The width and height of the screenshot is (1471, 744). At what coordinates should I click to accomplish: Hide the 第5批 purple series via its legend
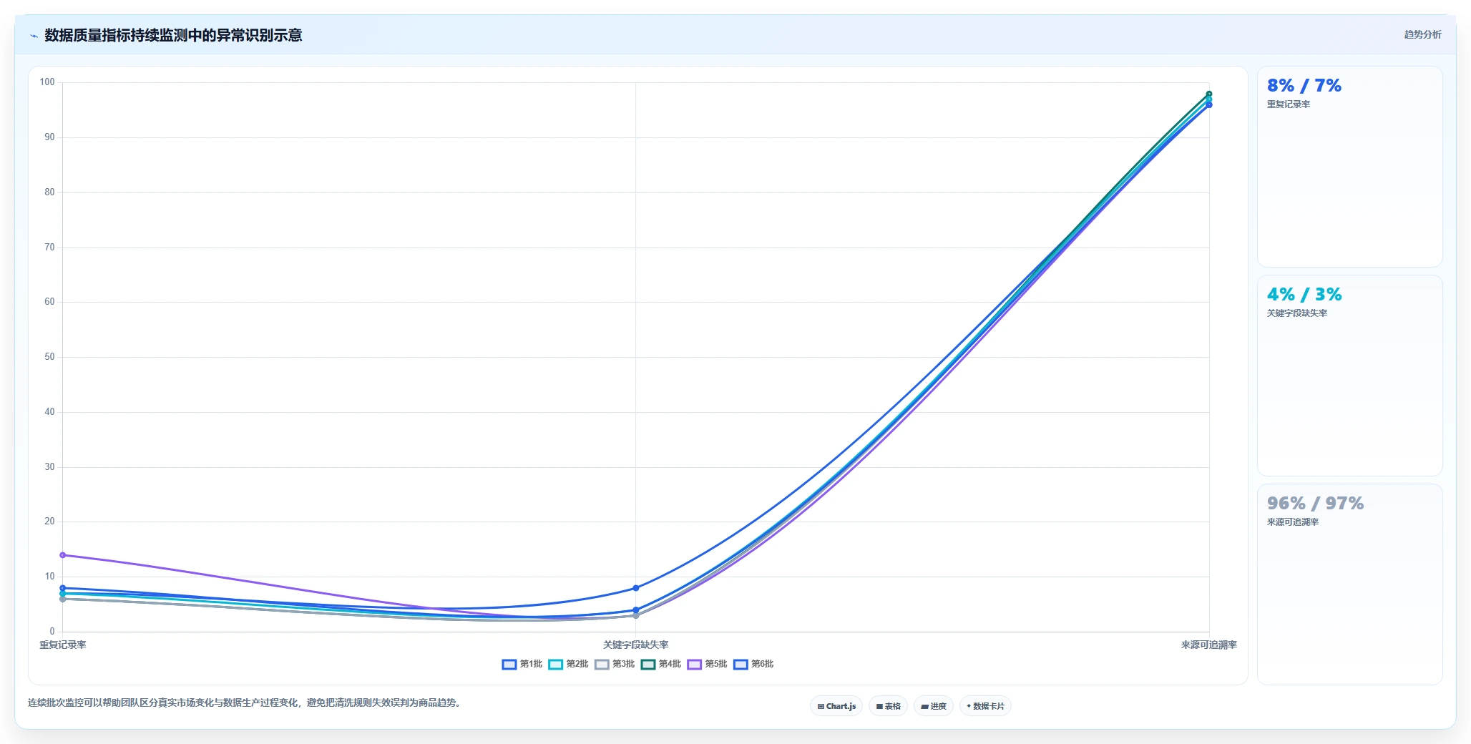(708, 664)
